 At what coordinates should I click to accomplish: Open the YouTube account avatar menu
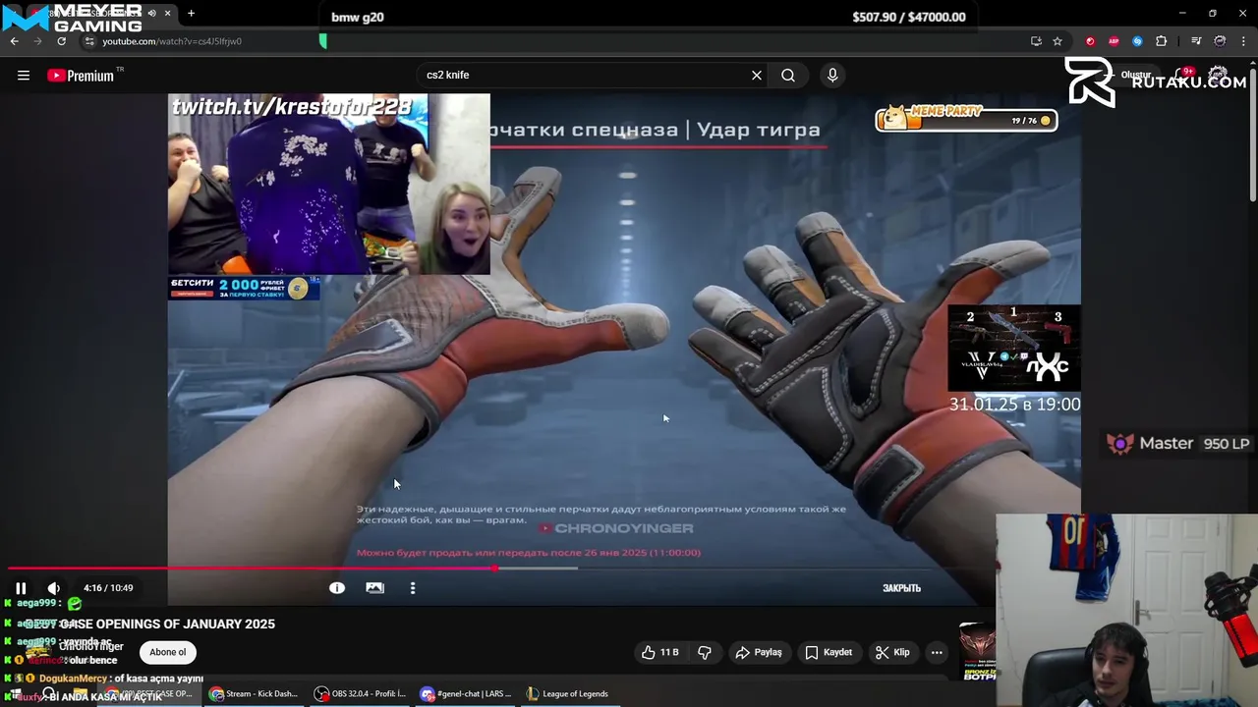point(1219,76)
